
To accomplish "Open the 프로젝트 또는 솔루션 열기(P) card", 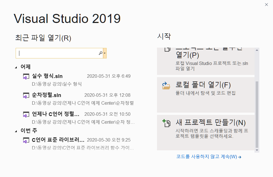I will point(206,61).
